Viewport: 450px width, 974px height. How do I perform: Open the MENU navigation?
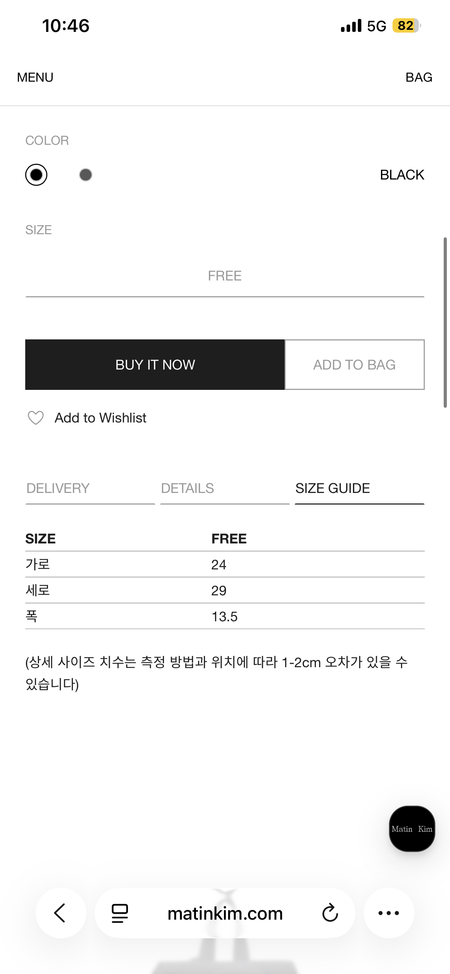coord(35,77)
